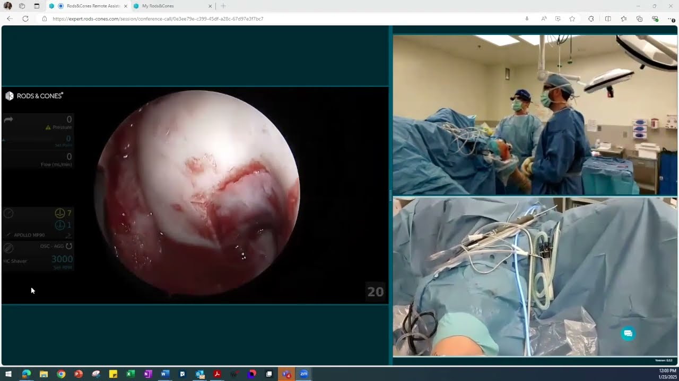Click the OSC - AGG mode label
The height and width of the screenshot is (381, 679).
click(52, 246)
